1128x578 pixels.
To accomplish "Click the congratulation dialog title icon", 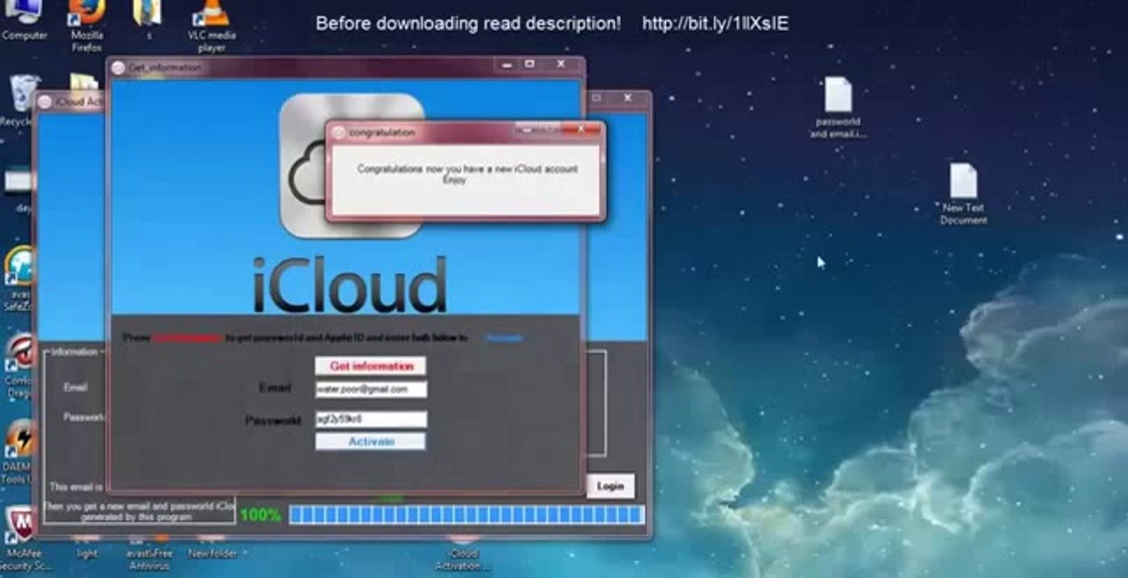I will point(338,132).
